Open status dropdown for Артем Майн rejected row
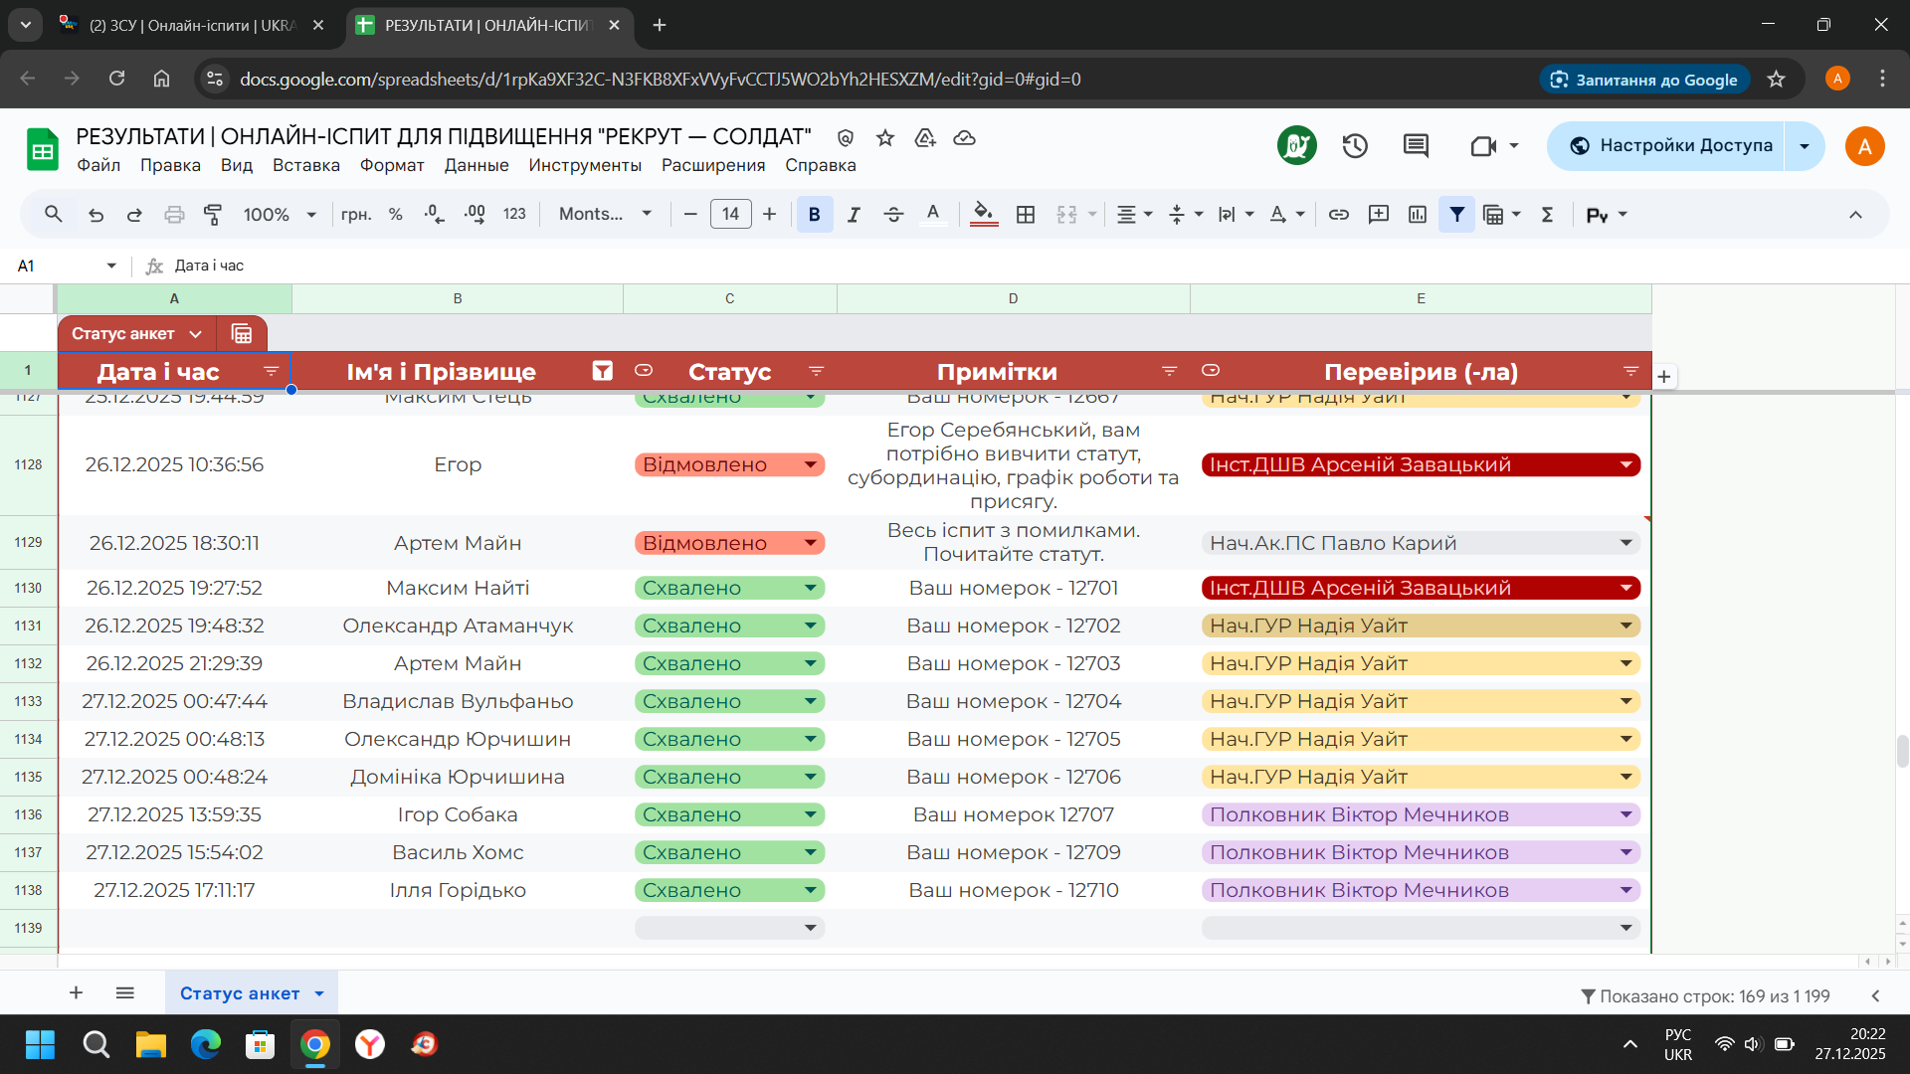Image resolution: width=1910 pixels, height=1074 pixels. pos(810,543)
